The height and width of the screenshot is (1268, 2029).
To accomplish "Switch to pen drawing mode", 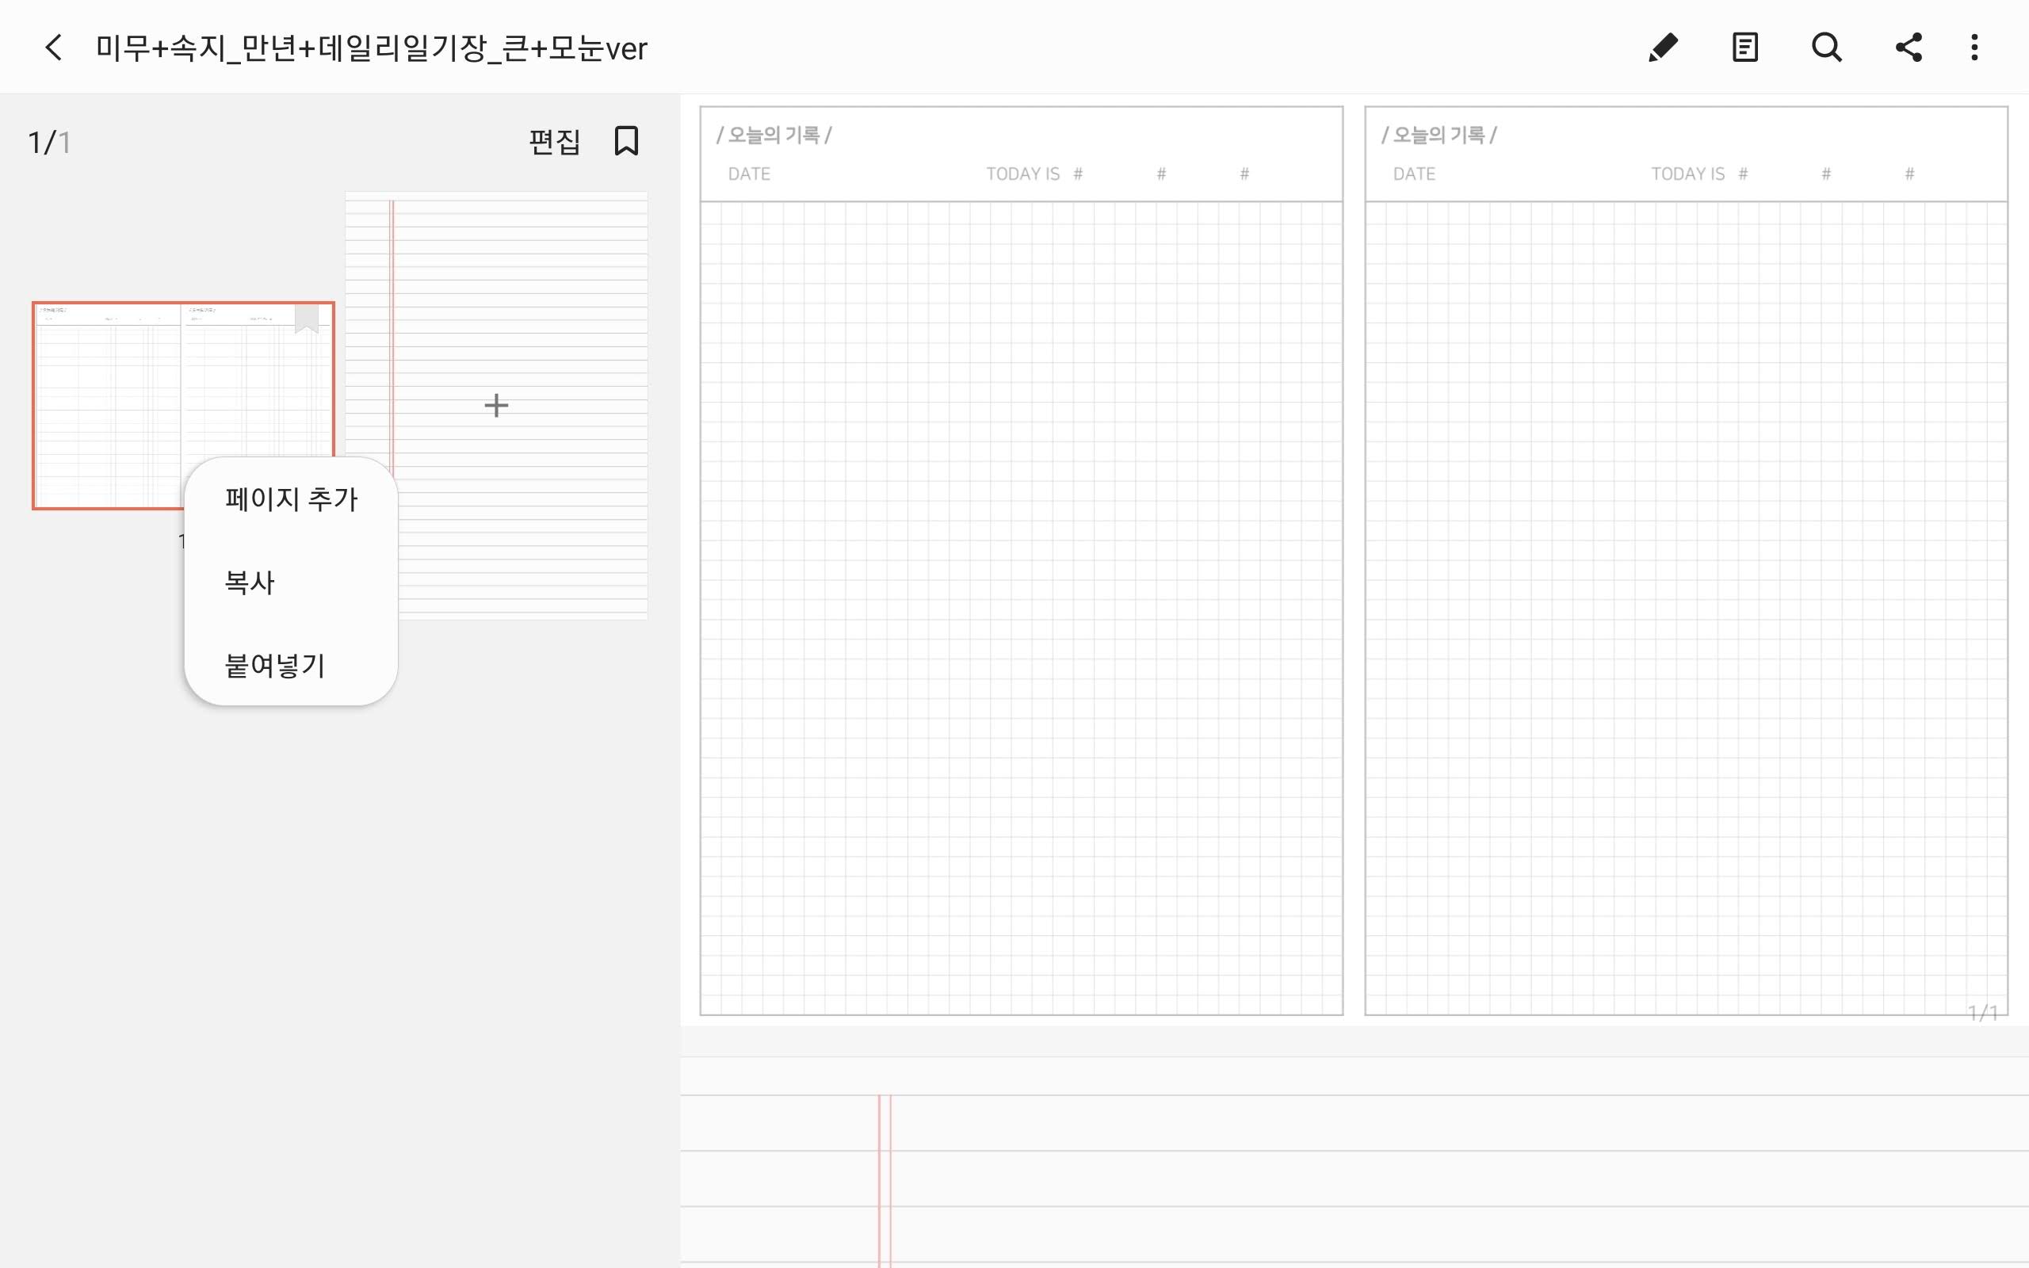I will tap(1663, 48).
